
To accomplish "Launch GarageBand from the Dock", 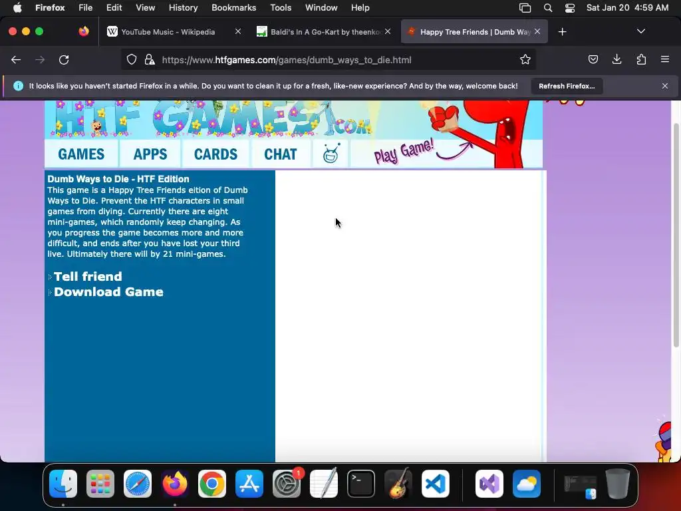I will [398, 484].
